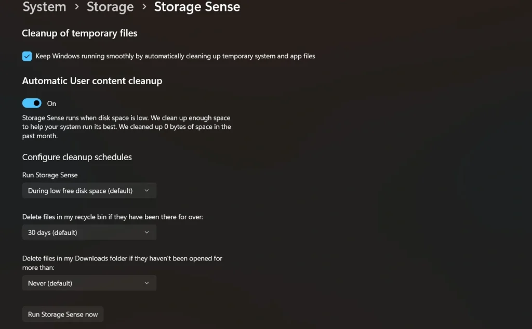Click the chevron arrow icon on the recycle bin combo box
The image size is (532, 329).
148,232
